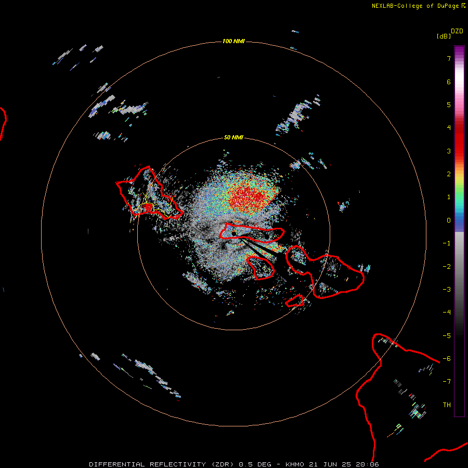The image size is (468, 468).
Task: Click the Differential Reflectivity caption text
Action: [x=233, y=464]
